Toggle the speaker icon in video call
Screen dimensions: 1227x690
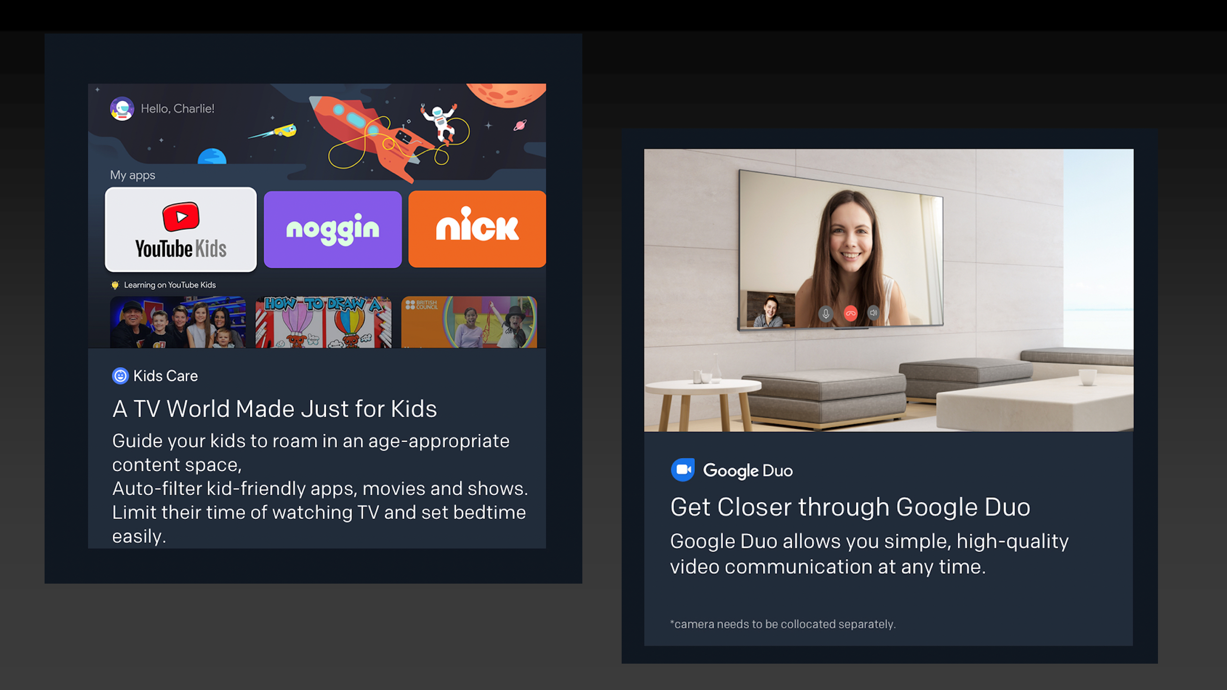pos(873,313)
